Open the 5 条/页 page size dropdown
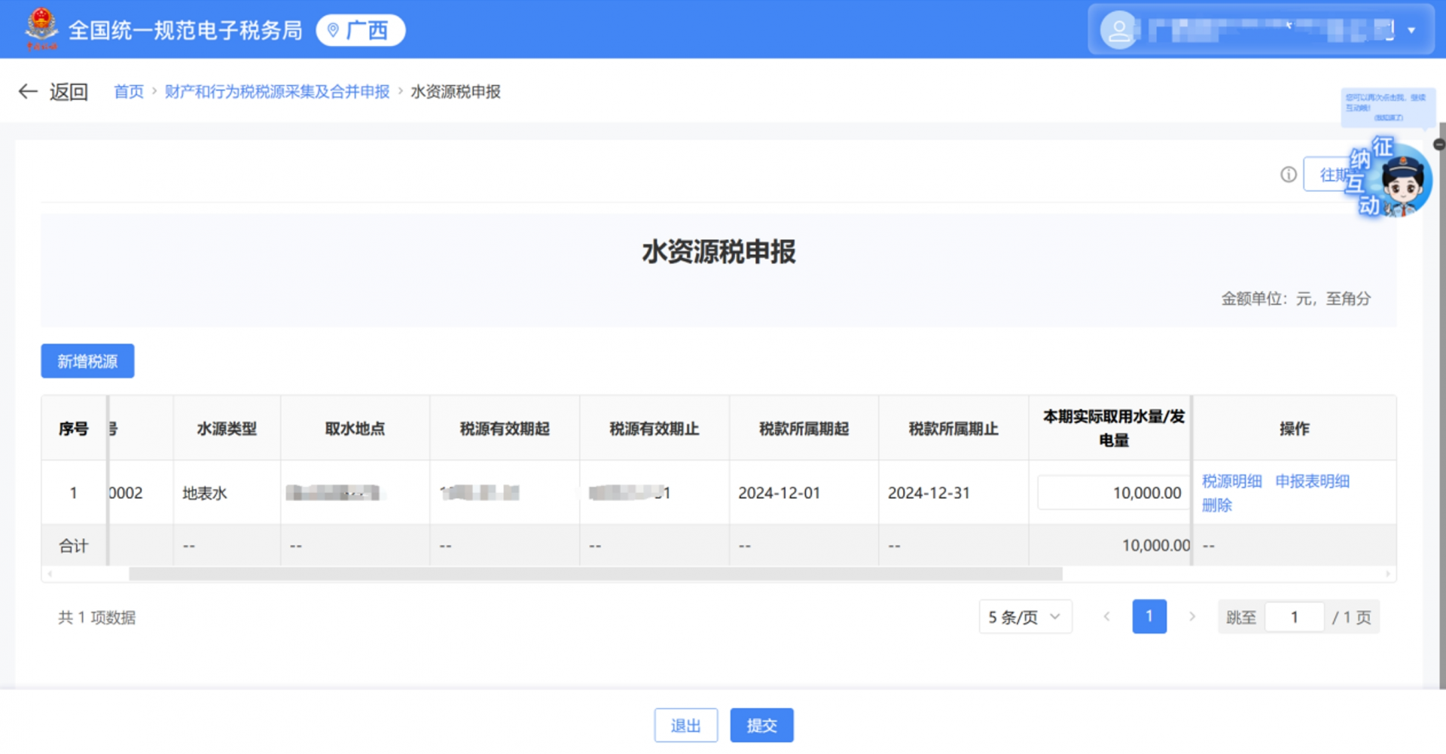 pos(1025,616)
